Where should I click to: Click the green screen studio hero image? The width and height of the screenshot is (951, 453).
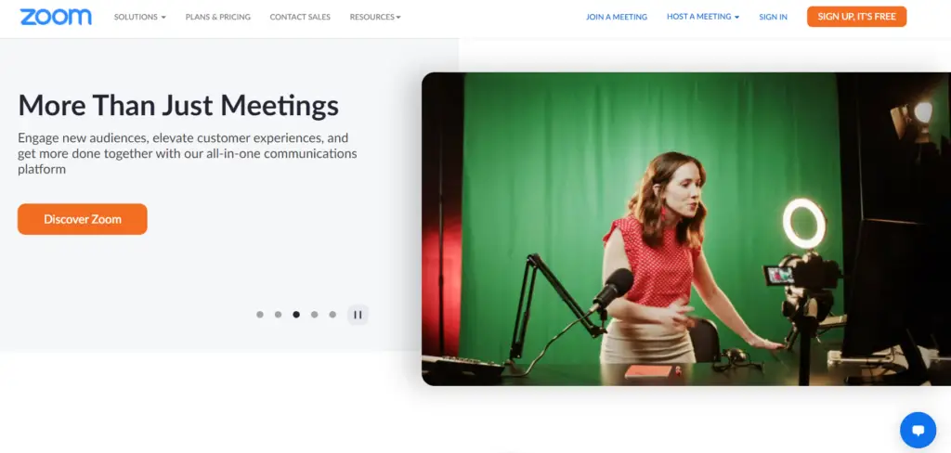[x=686, y=229]
